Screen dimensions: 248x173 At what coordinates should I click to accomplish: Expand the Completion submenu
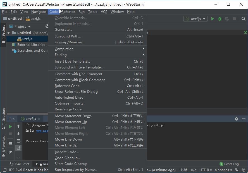click(97, 49)
